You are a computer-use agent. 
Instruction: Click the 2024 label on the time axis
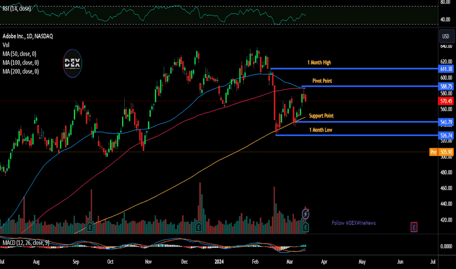click(219, 262)
